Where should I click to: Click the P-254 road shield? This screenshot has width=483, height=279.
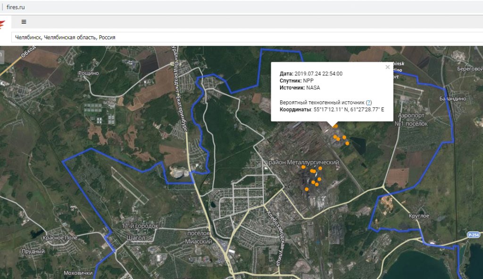pyautogui.click(x=474, y=235)
